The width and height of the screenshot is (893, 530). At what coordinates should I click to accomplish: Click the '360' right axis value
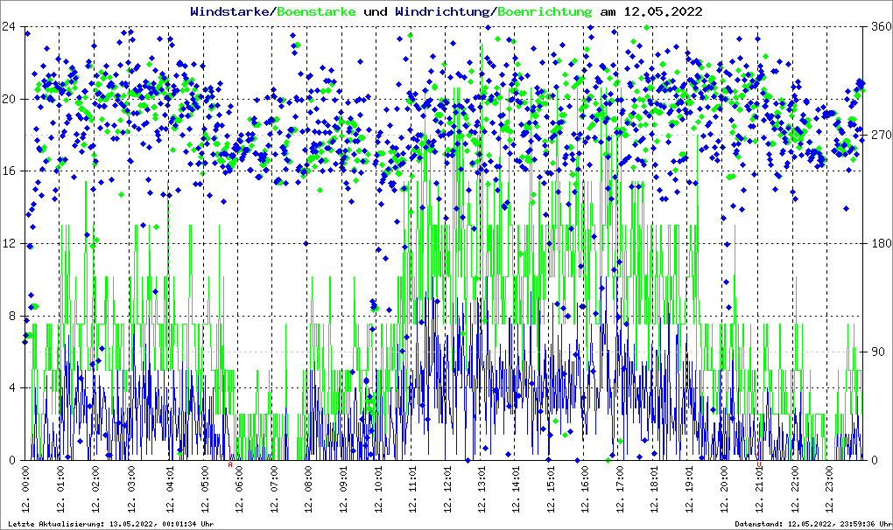(880, 26)
